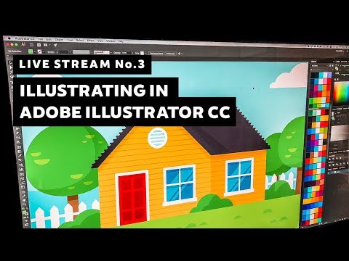Open the Type menu
Image resolution: width=349 pixels, height=261 pixels.
coord(70,40)
